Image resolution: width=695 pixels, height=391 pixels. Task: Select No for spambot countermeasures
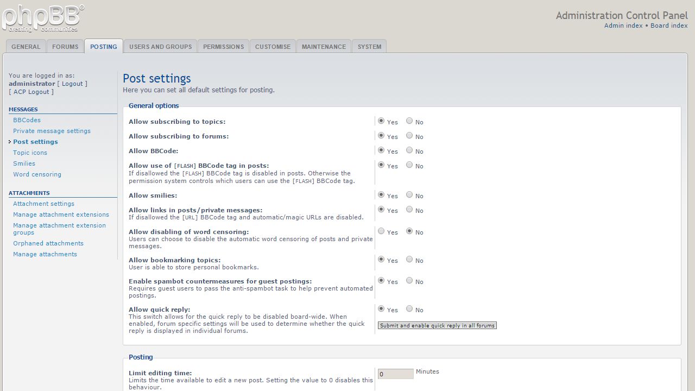[x=409, y=281]
